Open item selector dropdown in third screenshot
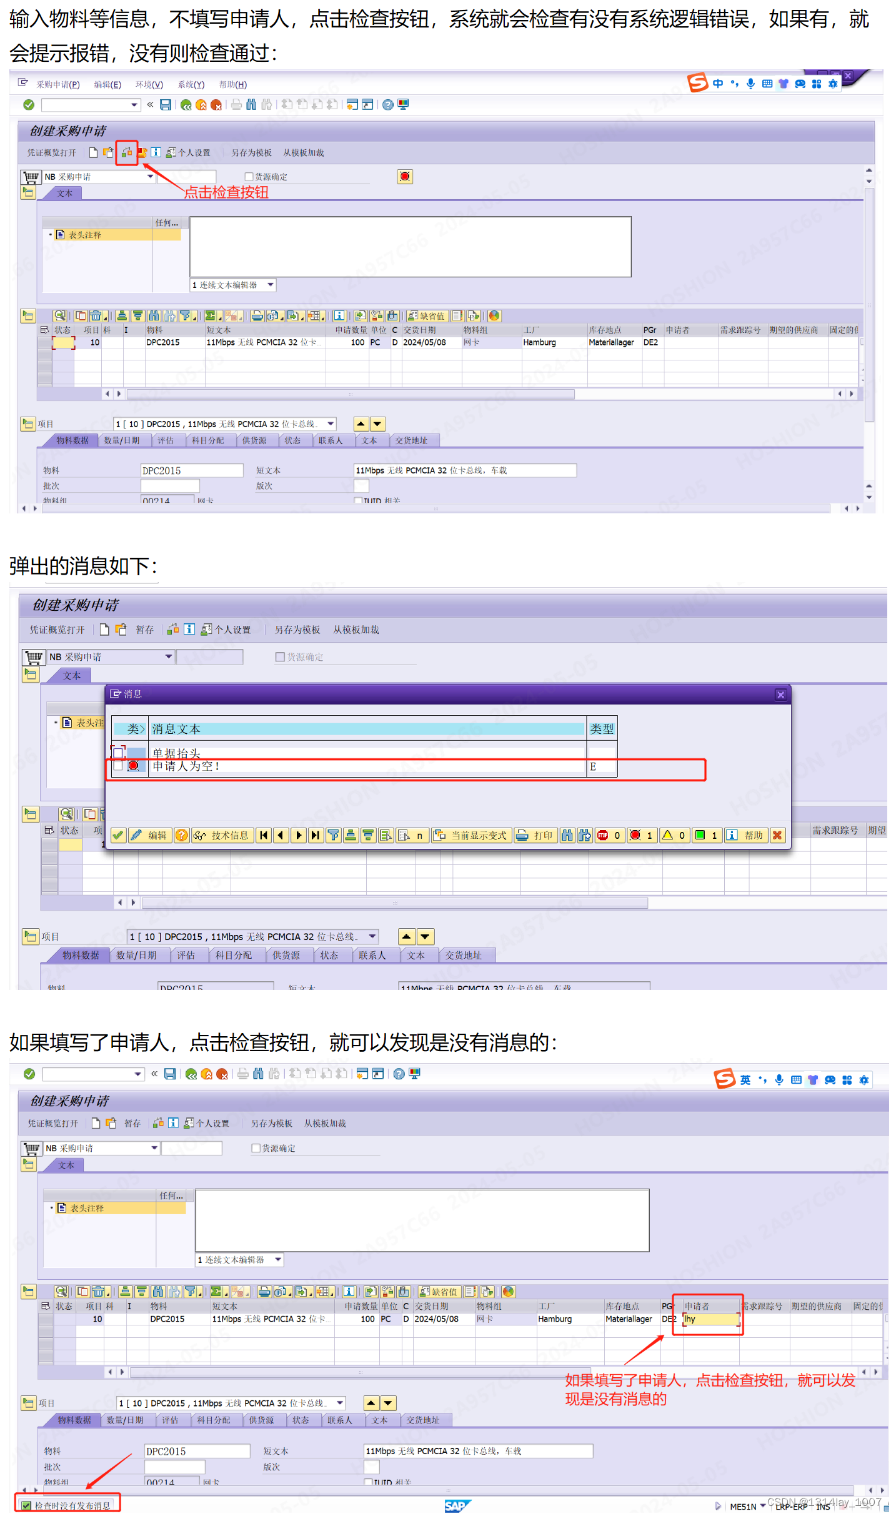Viewport: 891px width, 1514px height. coord(340,1403)
